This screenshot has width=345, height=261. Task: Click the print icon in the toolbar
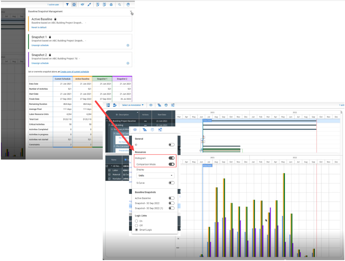click(x=111, y=5)
